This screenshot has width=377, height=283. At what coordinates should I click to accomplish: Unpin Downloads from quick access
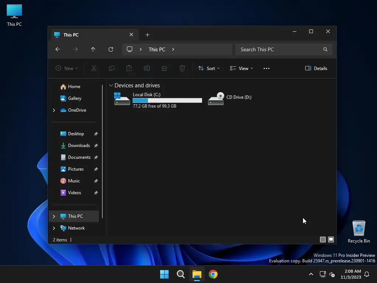[96, 146]
